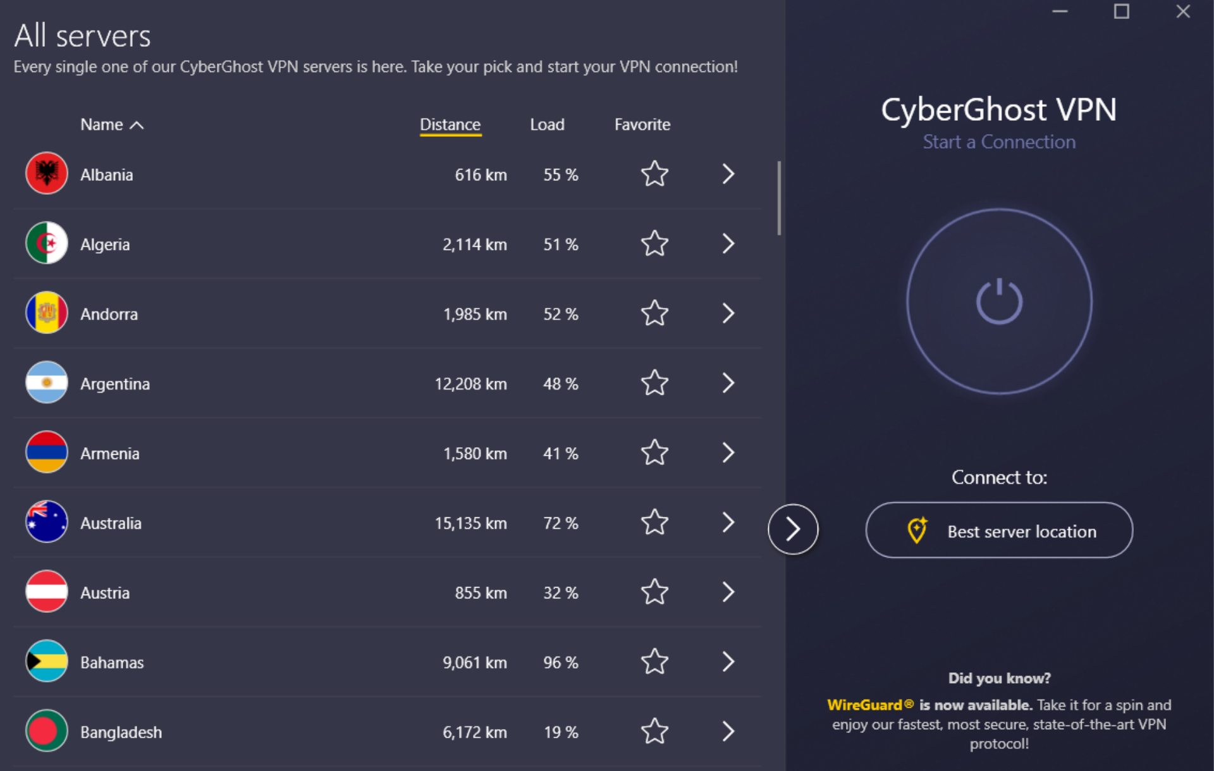
Task: Click the Algeria flag icon
Action: (x=46, y=244)
